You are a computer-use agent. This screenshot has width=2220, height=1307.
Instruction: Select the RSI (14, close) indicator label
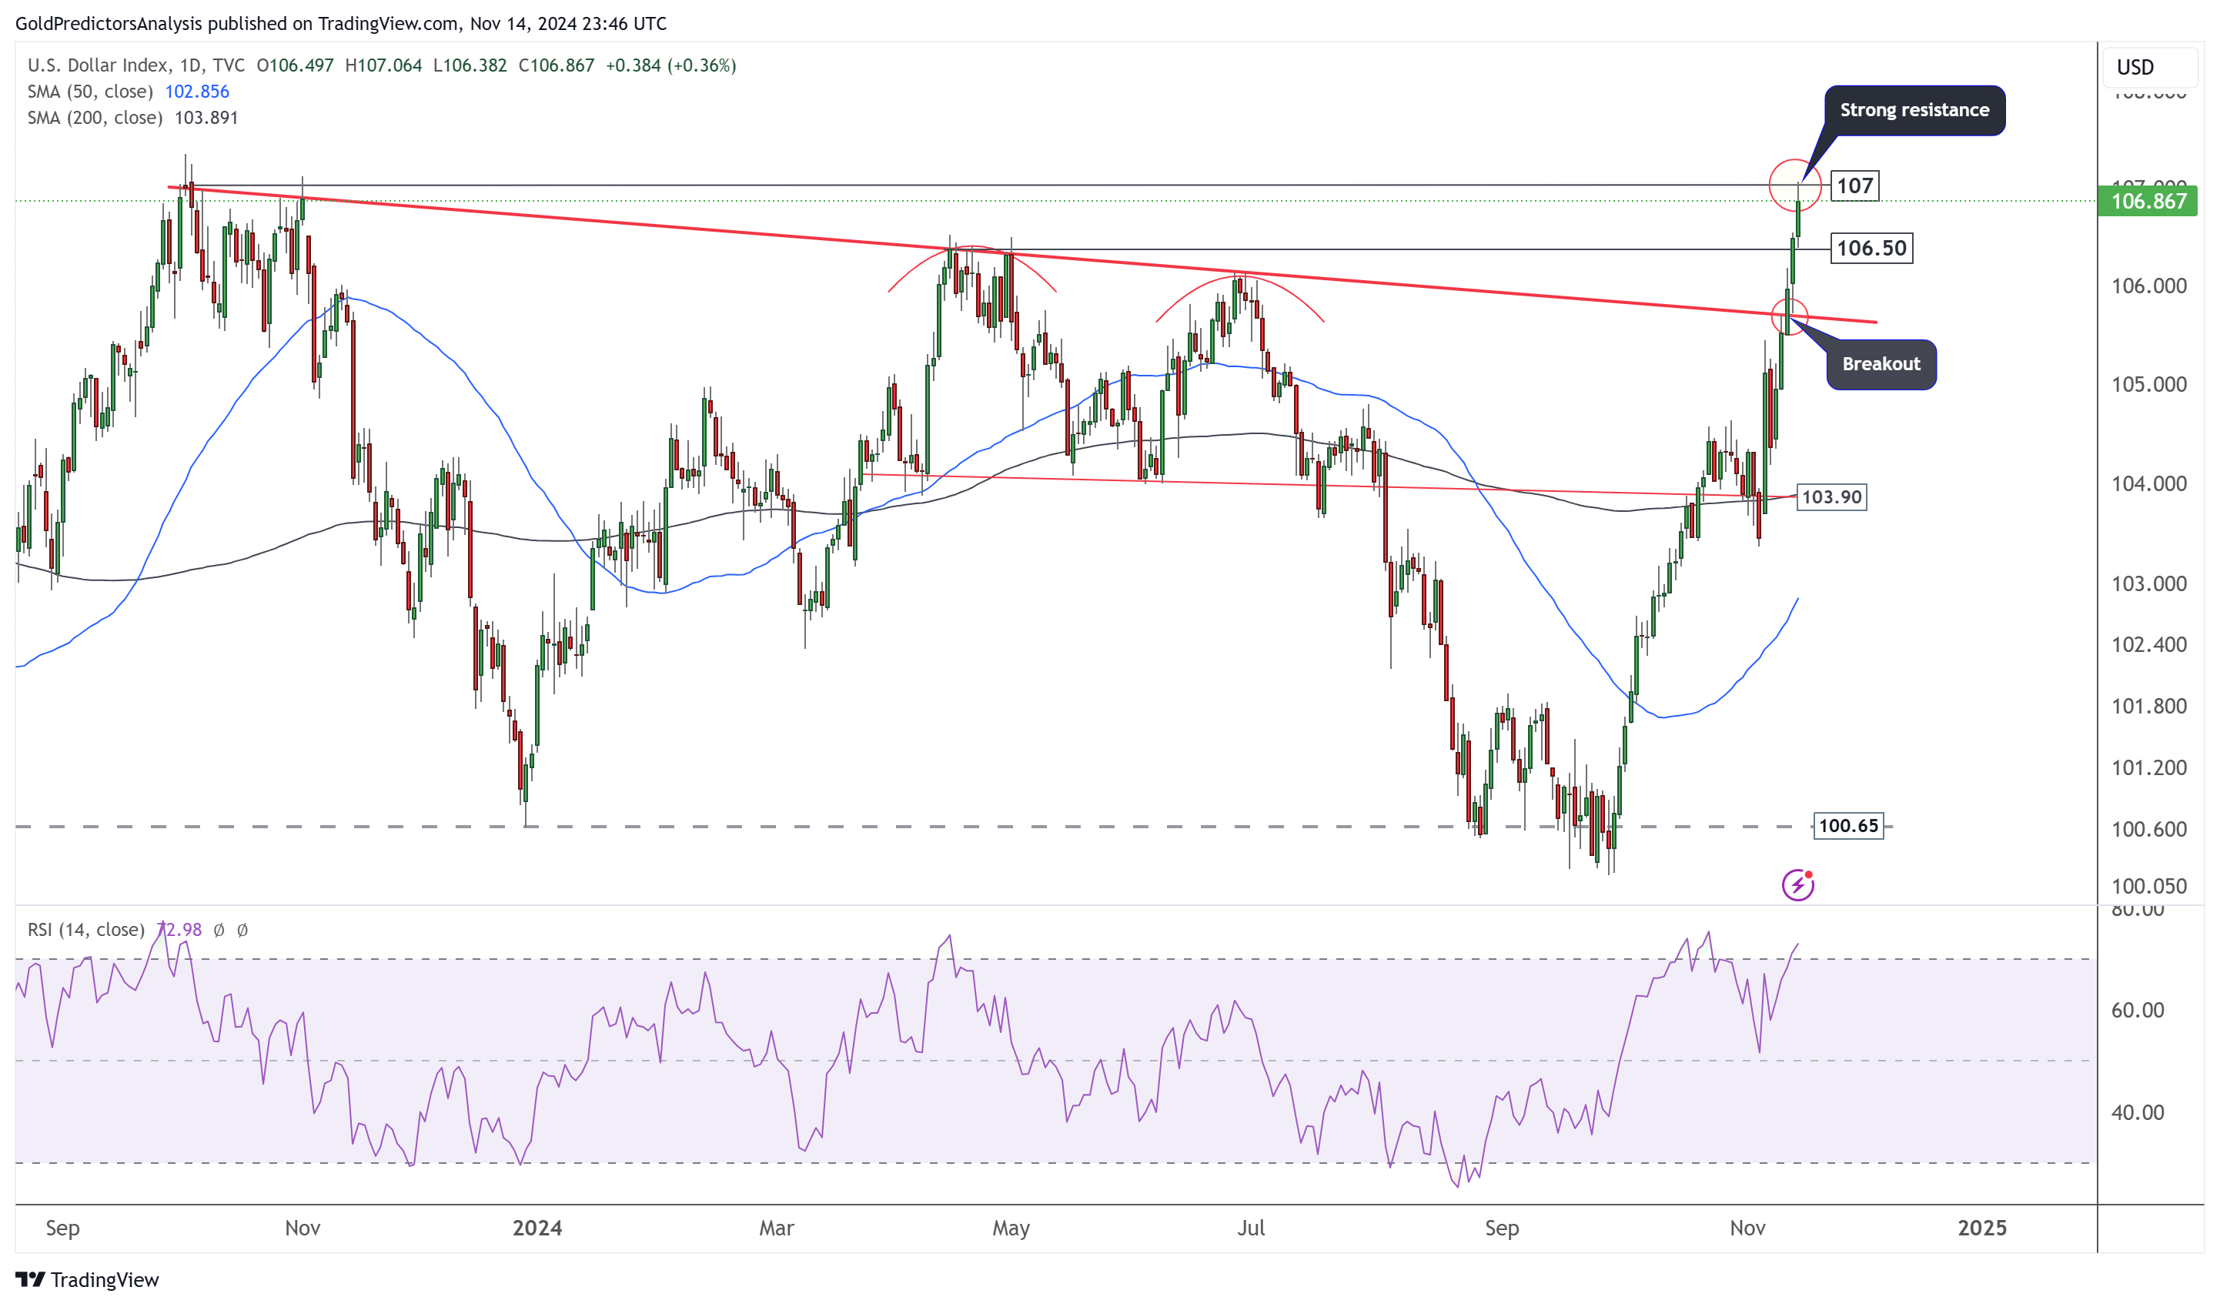pyautogui.click(x=86, y=930)
